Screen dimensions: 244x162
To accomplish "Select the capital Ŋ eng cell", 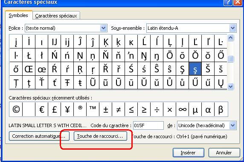I will (144, 55).
